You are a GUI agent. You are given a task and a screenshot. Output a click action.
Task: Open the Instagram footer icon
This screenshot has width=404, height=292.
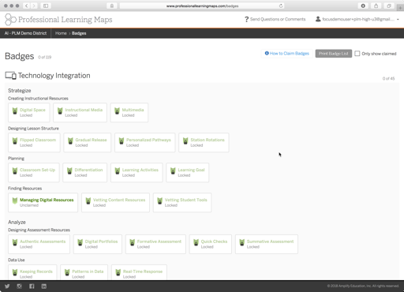point(20,286)
